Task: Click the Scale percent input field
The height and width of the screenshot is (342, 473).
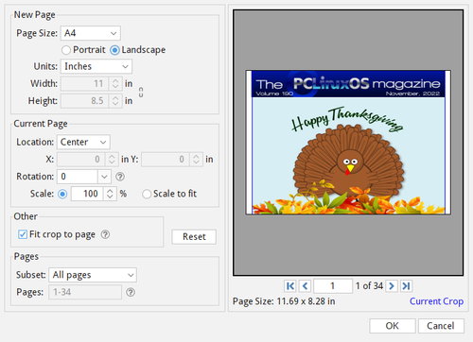Action: pos(87,194)
